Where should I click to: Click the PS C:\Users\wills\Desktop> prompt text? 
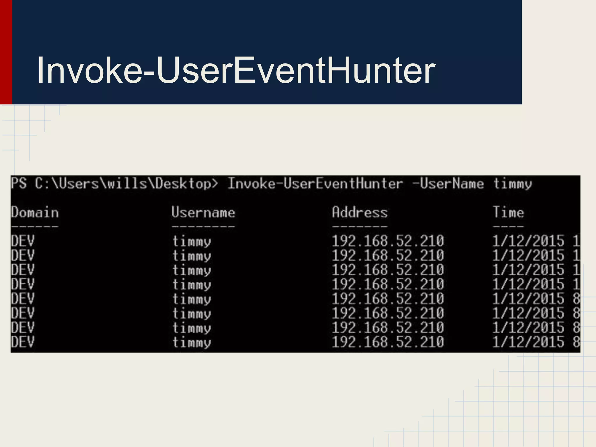114,183
